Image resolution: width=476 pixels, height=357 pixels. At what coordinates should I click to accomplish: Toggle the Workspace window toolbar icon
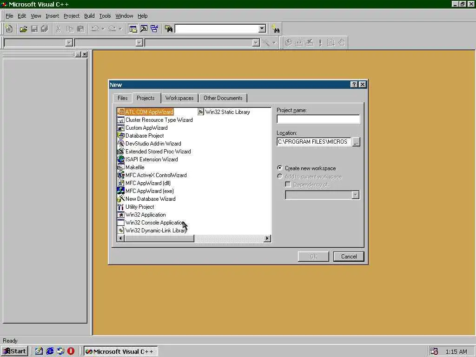133,29
